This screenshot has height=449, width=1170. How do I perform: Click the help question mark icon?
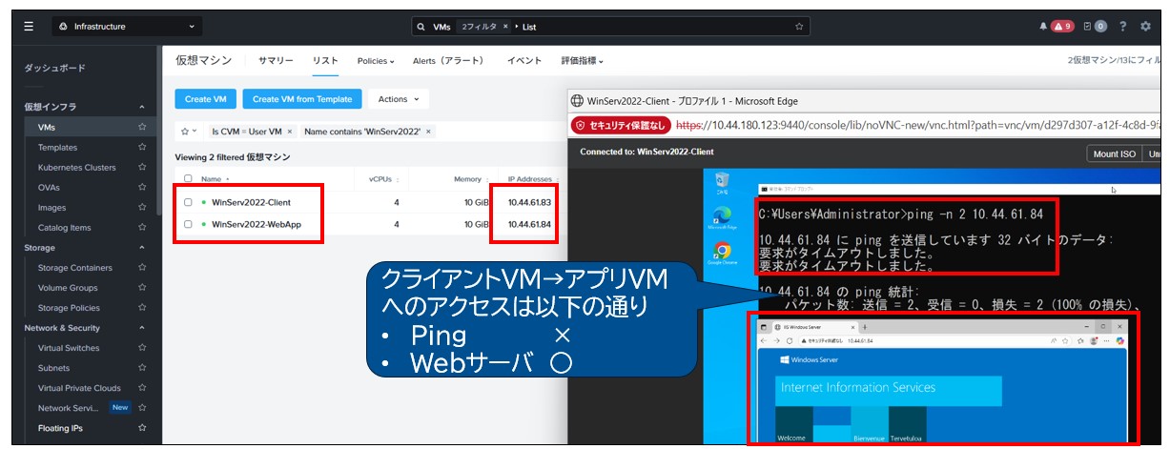(1122, 27)
